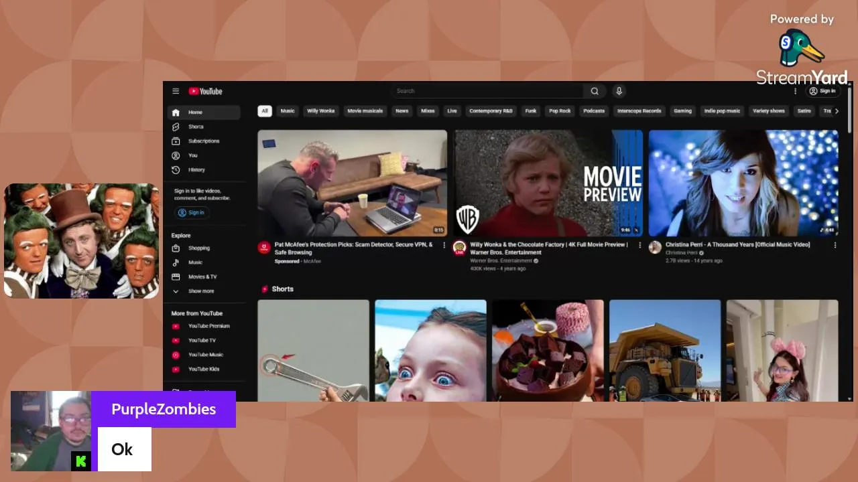
Task: Click the sidebar Sign in button
Action: pos(192,213)
